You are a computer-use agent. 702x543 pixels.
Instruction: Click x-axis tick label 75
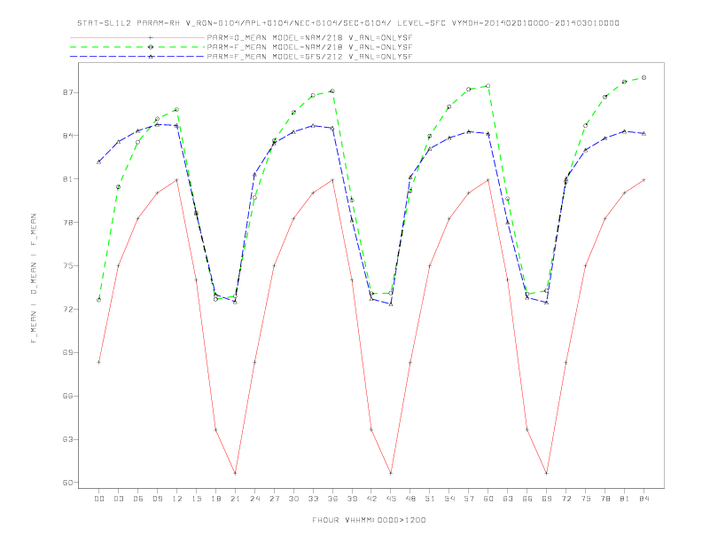(586, 499)
